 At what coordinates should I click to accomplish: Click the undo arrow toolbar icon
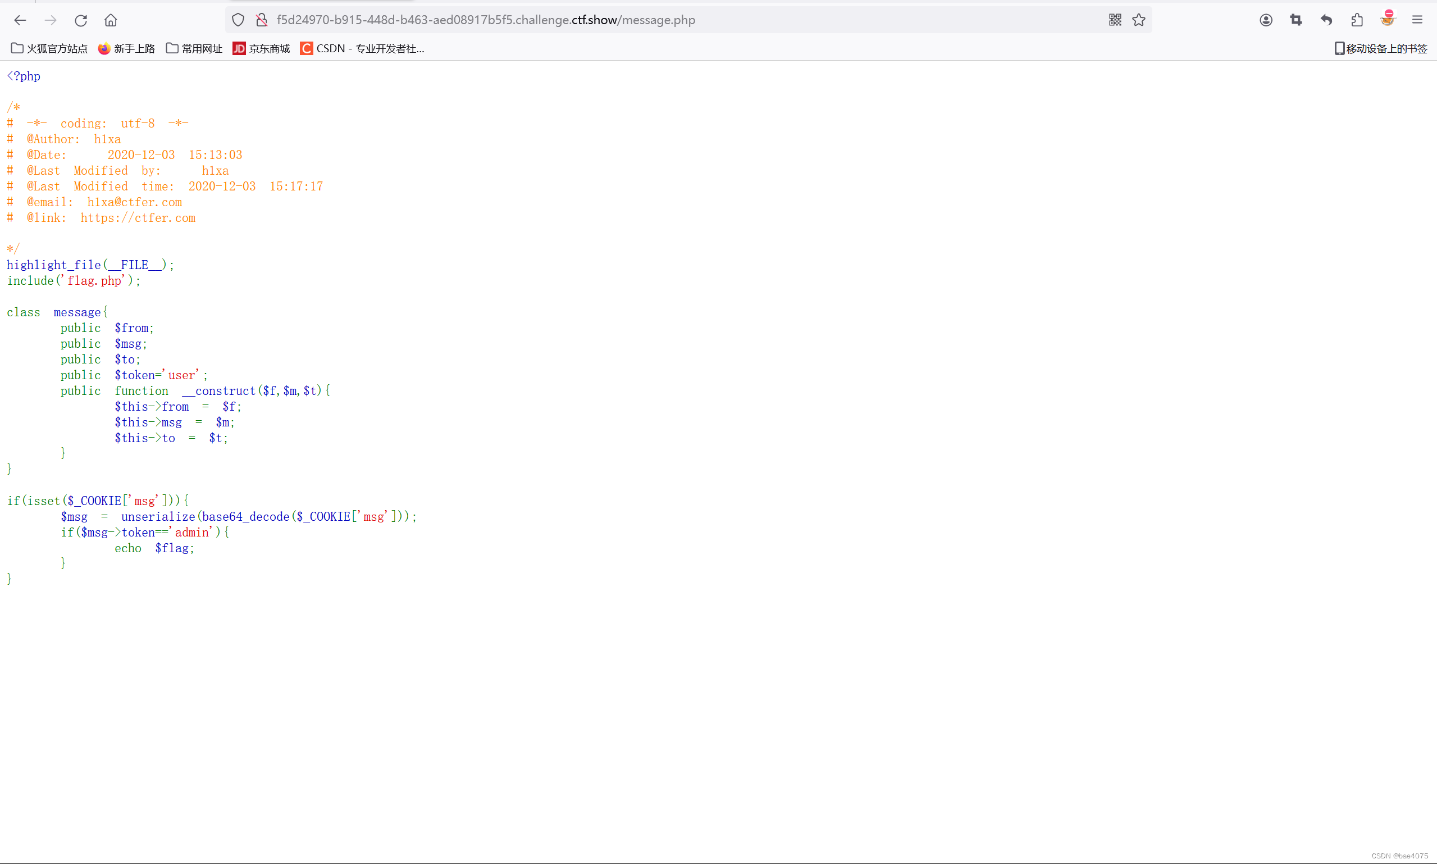[x=1326, y=20]
